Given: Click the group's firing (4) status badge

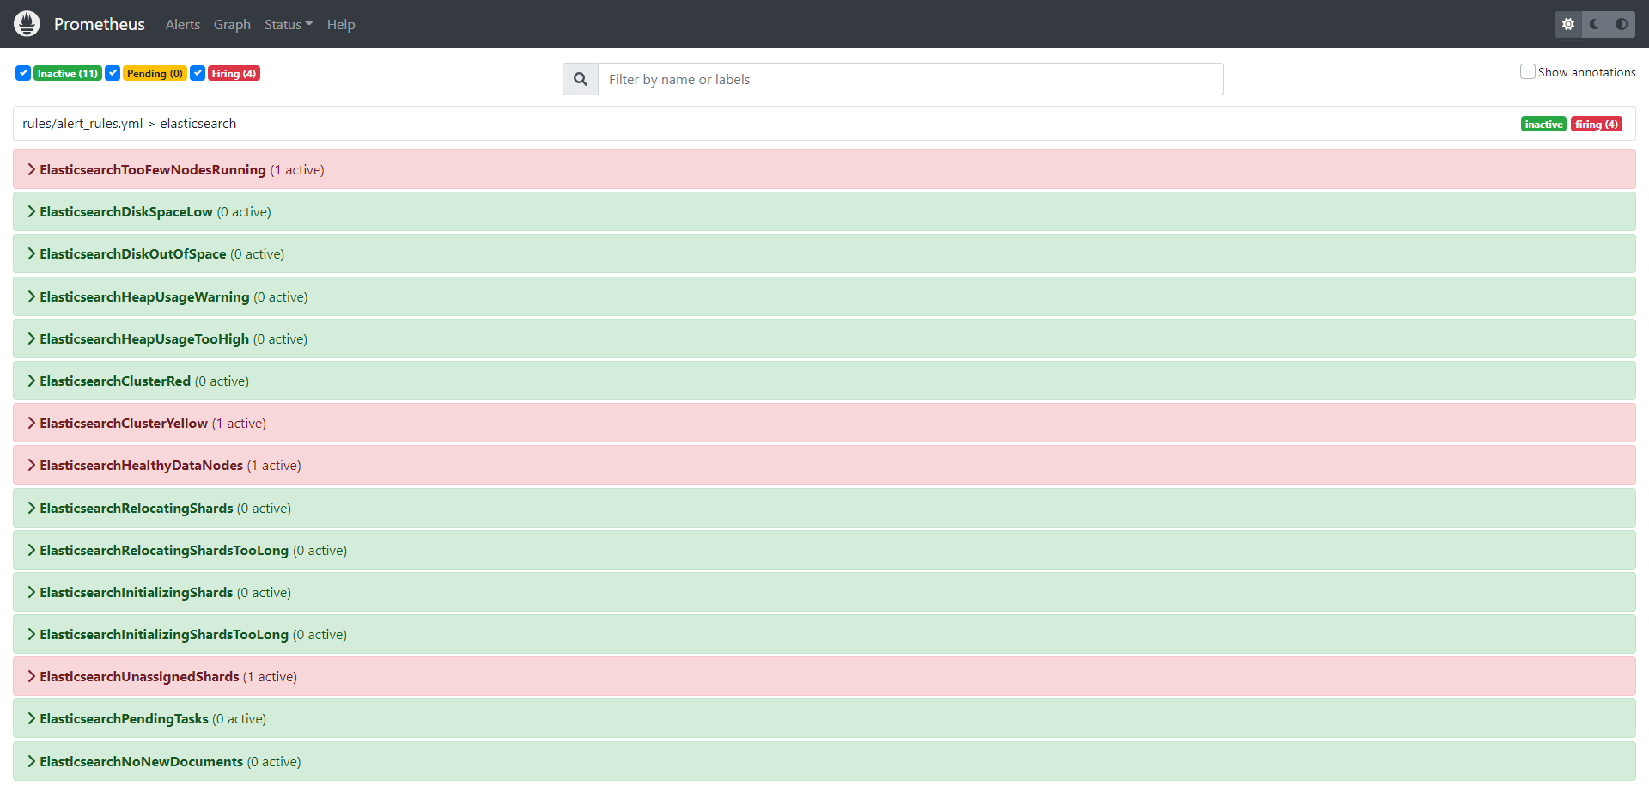Looking at the screenshot, I should pyautogui.click(x=1597, y=125).
